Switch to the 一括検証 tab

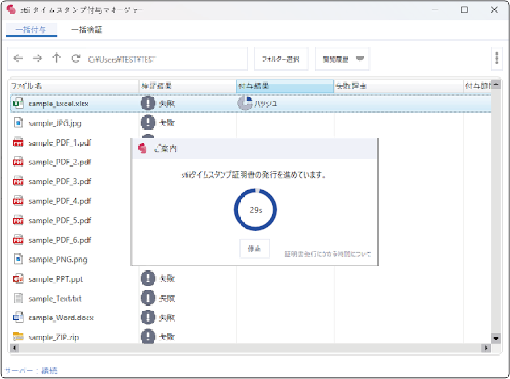click(x=86, y=30)
